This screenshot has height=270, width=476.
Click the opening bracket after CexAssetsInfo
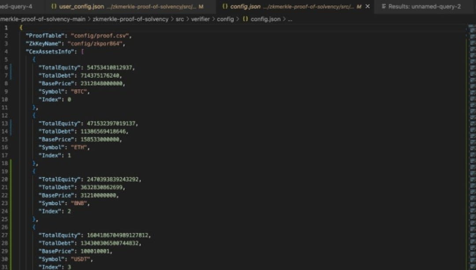(82, 51)
